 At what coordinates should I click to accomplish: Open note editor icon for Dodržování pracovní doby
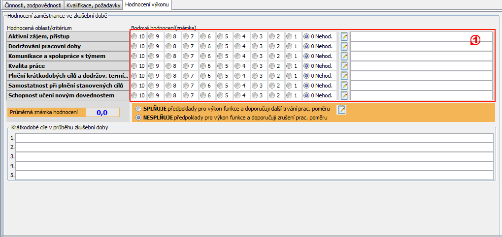[x=344, y=46]
